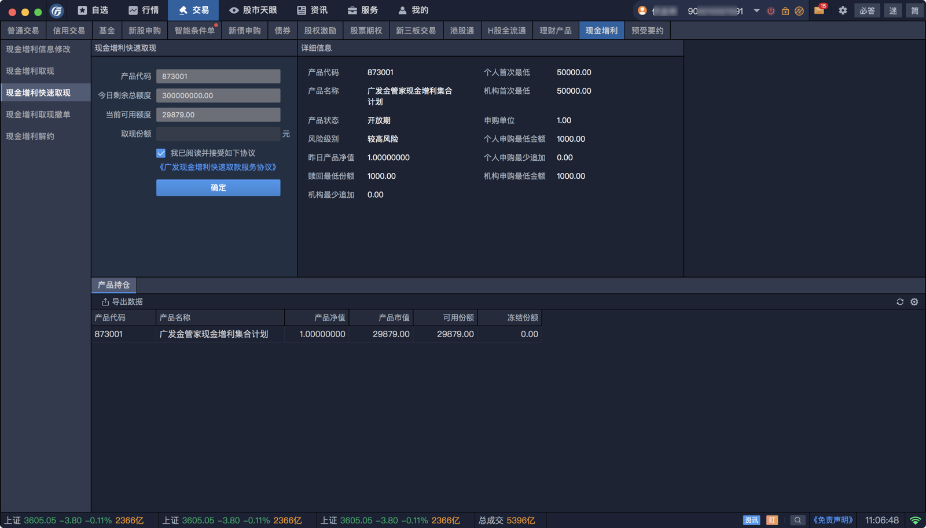Viewport: 926px width, 528px height.
Task: Switch to the H股全流通 tab
Action: click(507, 31)
